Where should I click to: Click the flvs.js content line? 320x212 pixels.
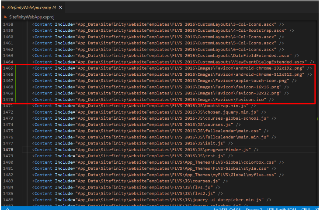(126, 188)
